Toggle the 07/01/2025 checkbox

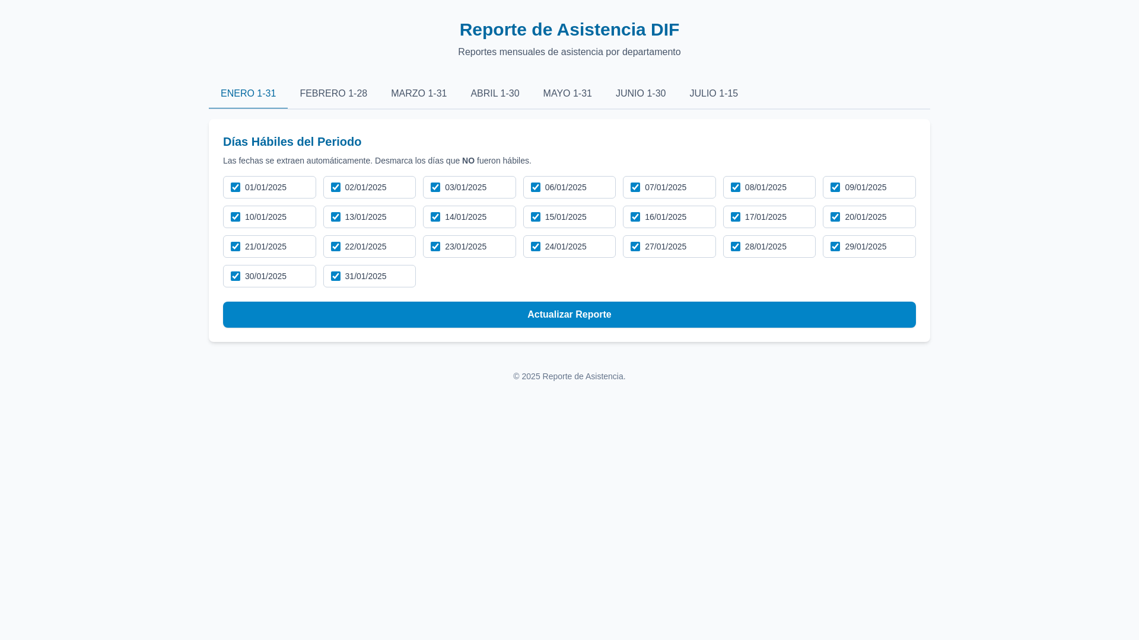coord(635,187)
